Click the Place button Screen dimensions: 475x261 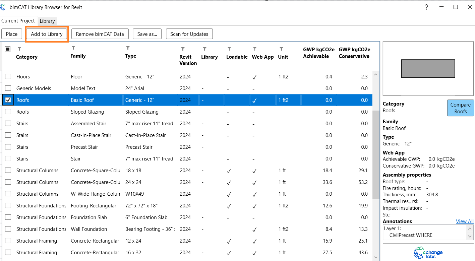point(12,34)
